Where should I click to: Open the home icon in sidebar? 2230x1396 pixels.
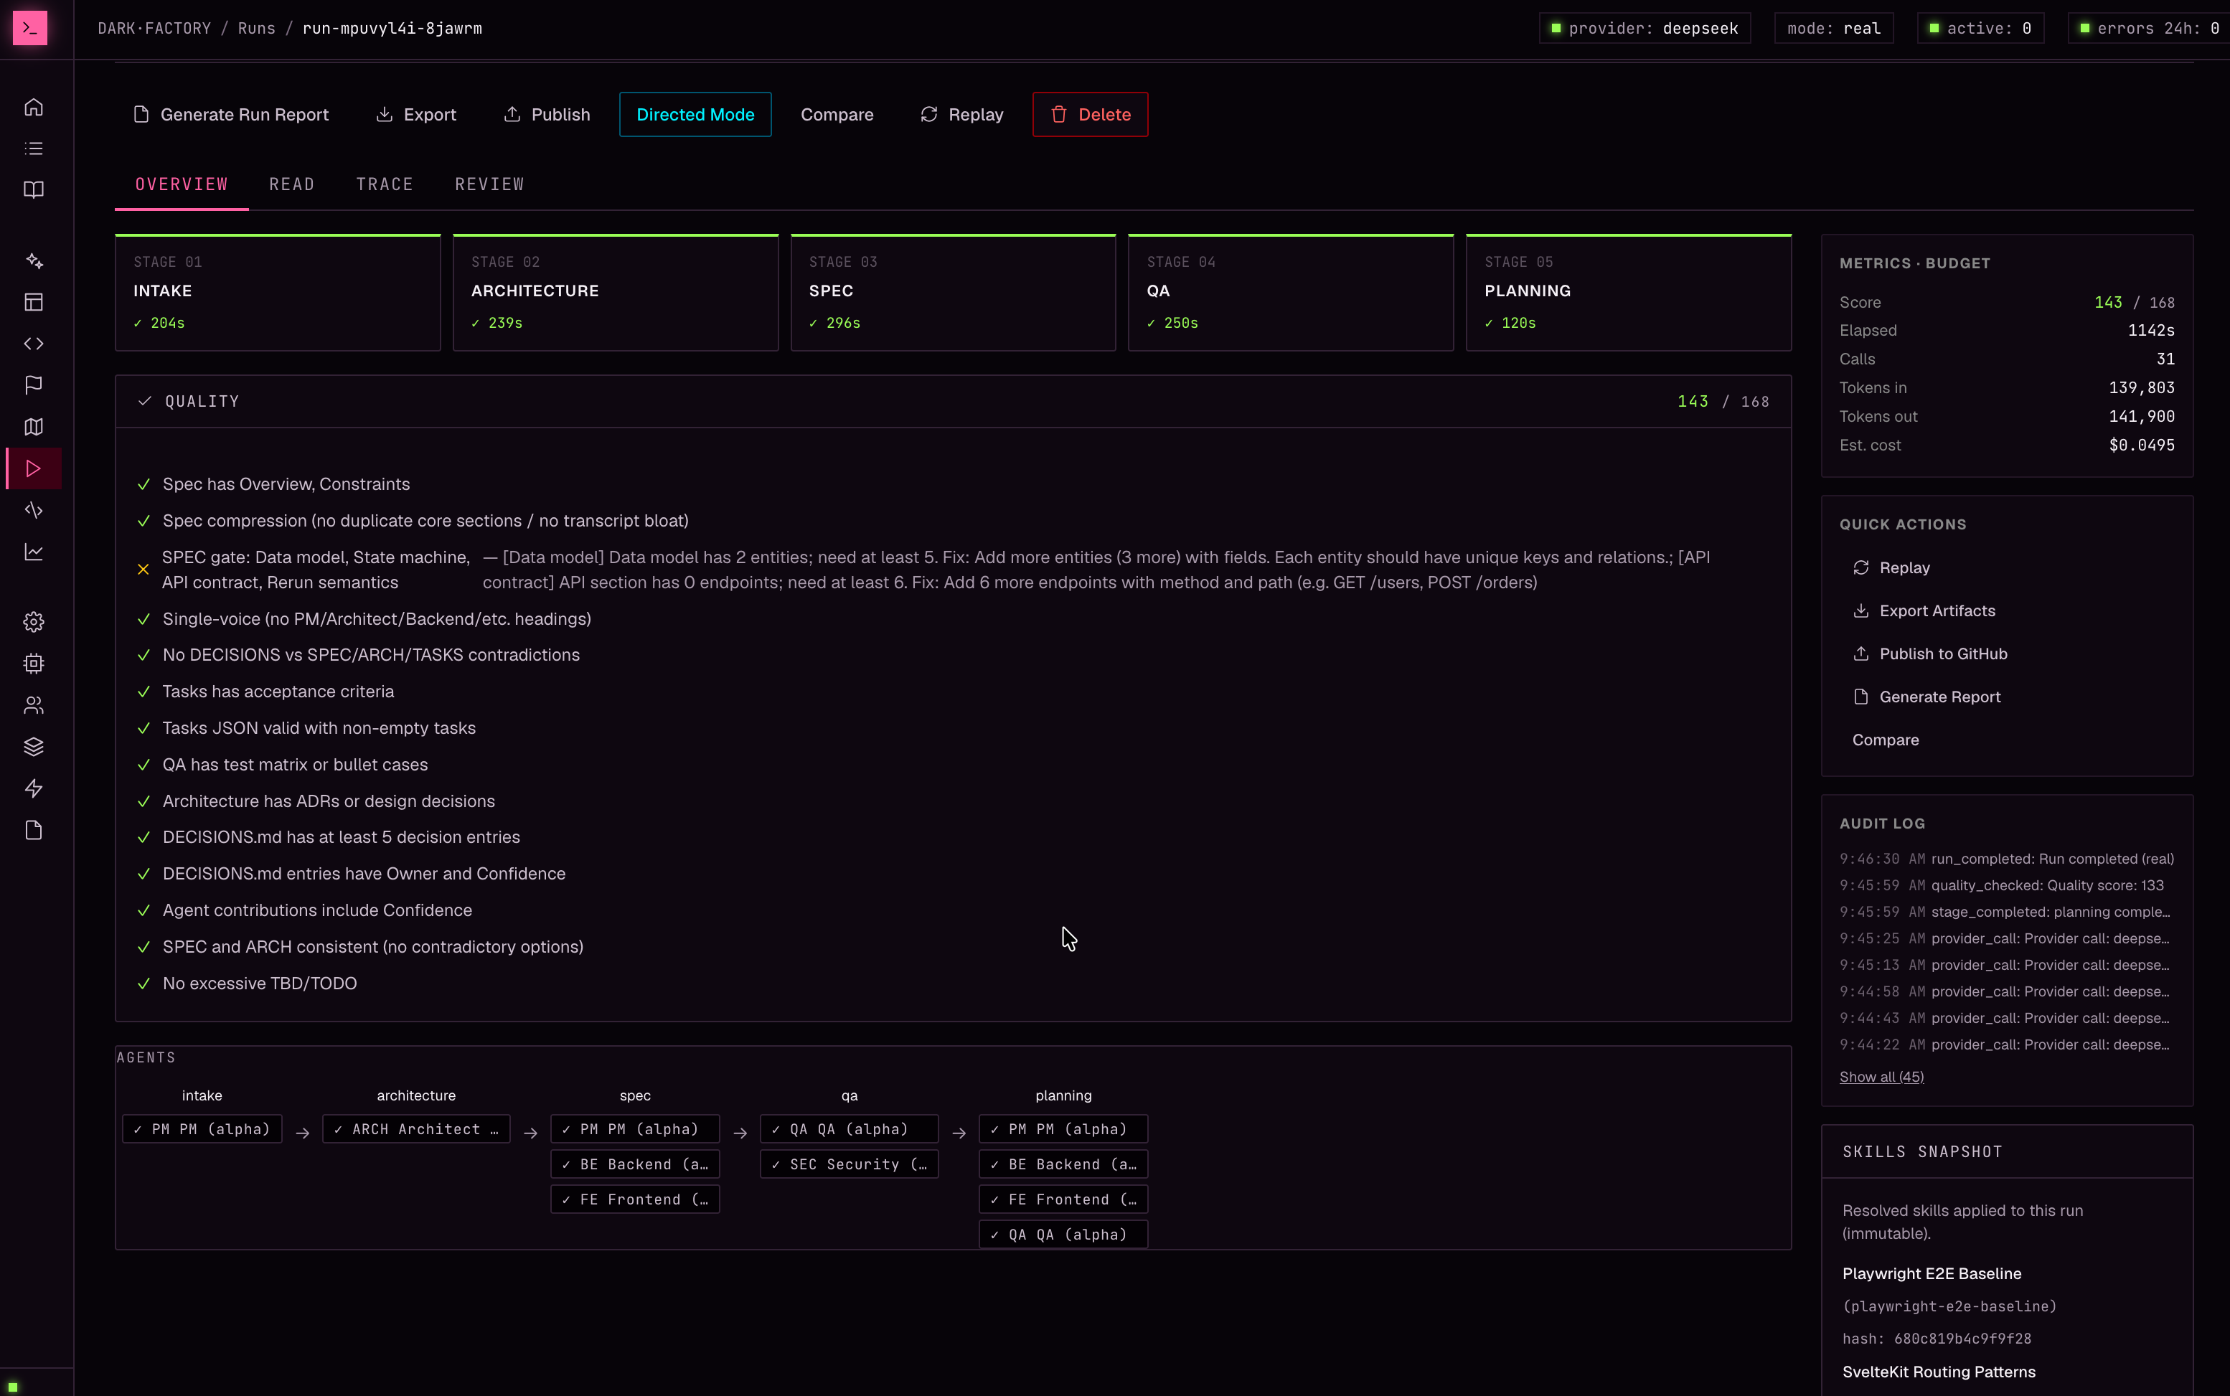point(33,107)
